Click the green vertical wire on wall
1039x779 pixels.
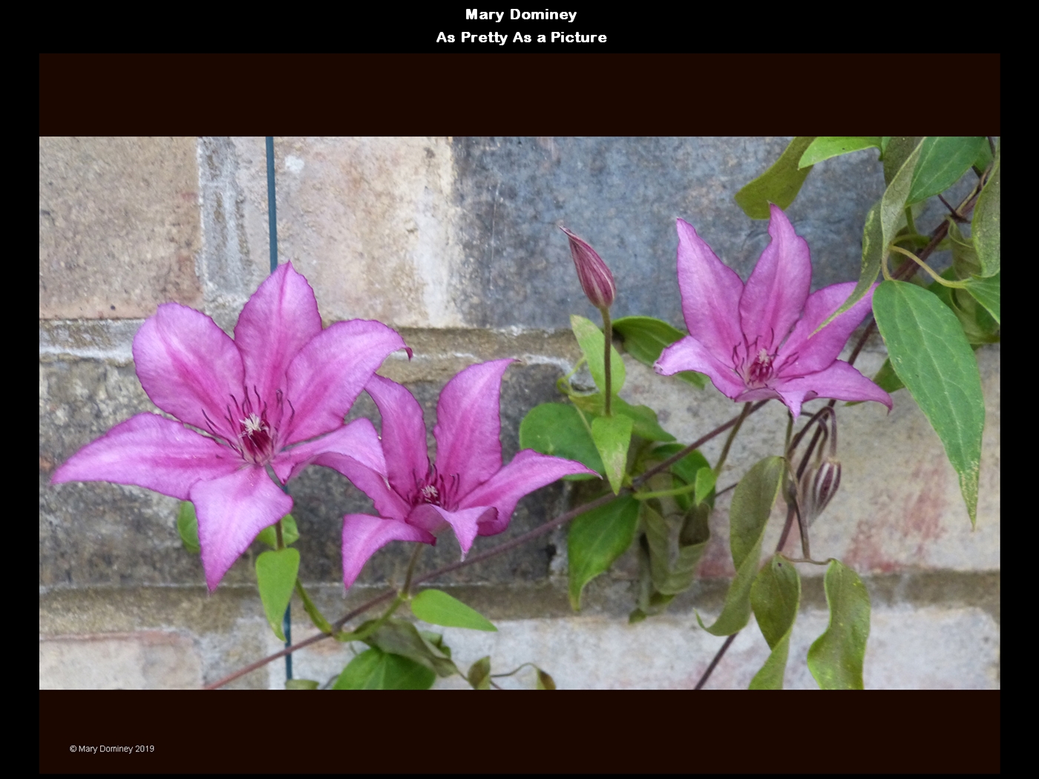(271, 200)
